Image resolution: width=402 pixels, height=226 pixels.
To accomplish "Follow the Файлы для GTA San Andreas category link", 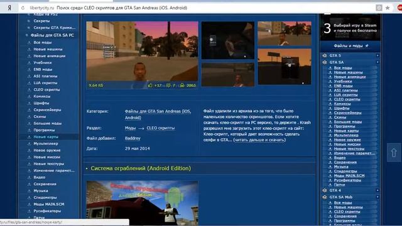I will pos(158,114).
